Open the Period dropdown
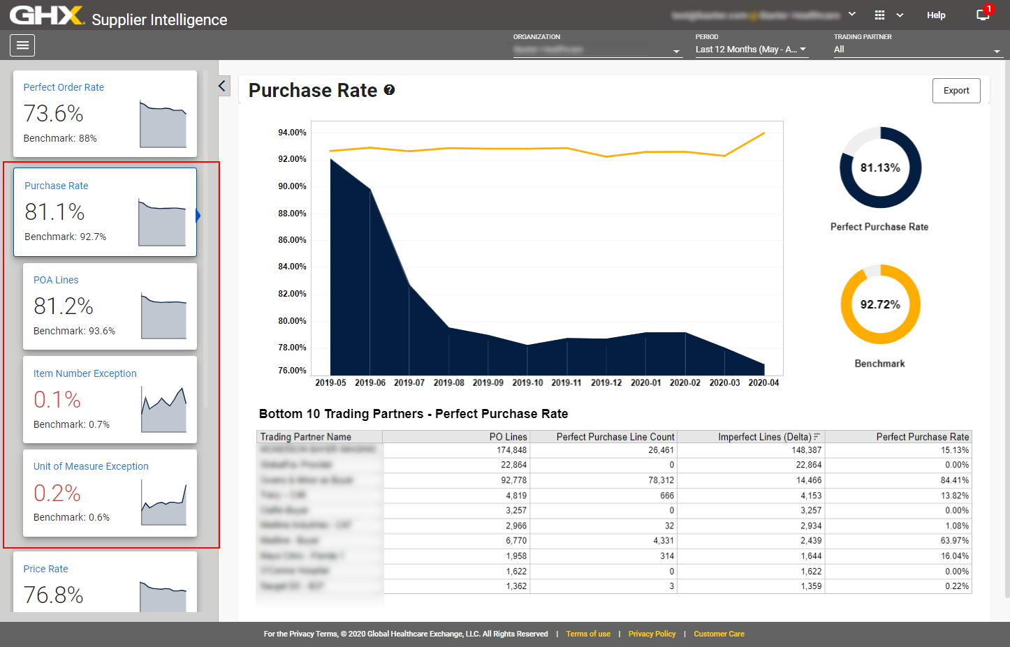 pyautogui.click(x=752, y=50)
